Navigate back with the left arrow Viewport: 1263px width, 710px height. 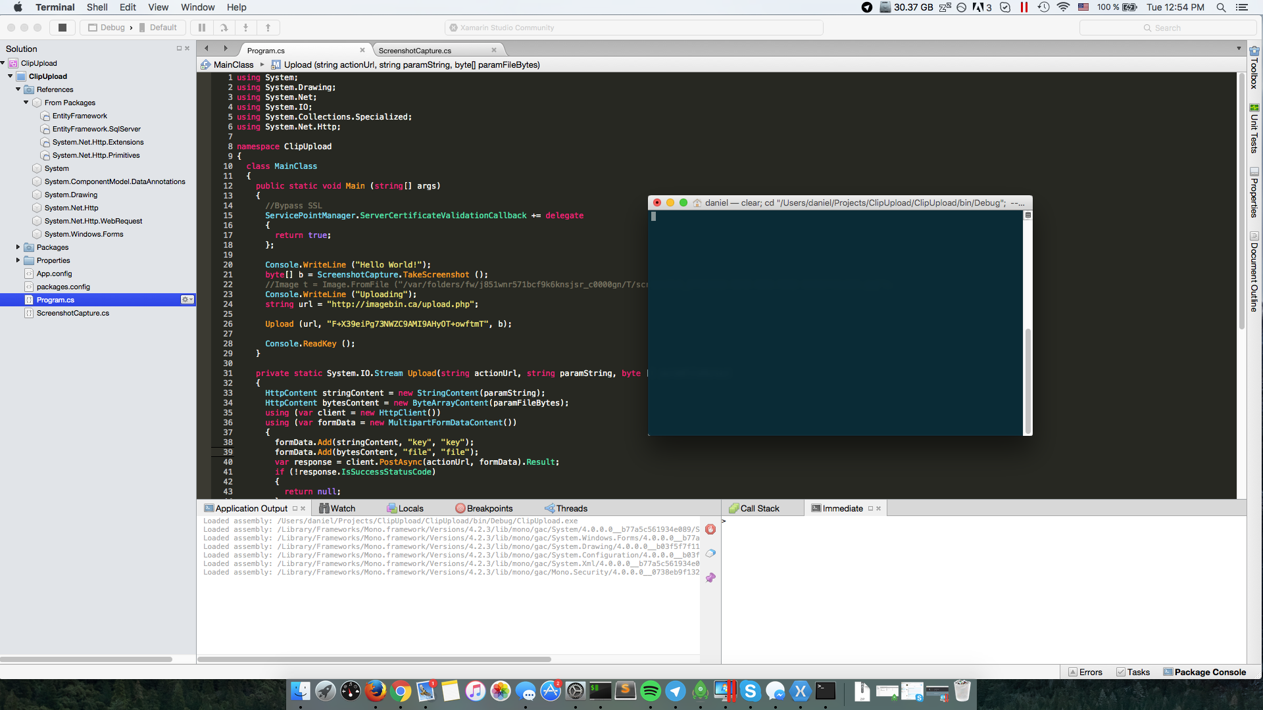coord(207,49)
